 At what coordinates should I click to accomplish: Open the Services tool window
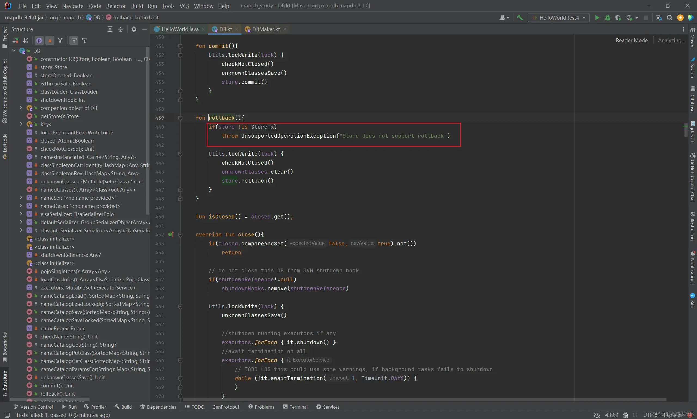pyautogui.click(x=328, y=407)
